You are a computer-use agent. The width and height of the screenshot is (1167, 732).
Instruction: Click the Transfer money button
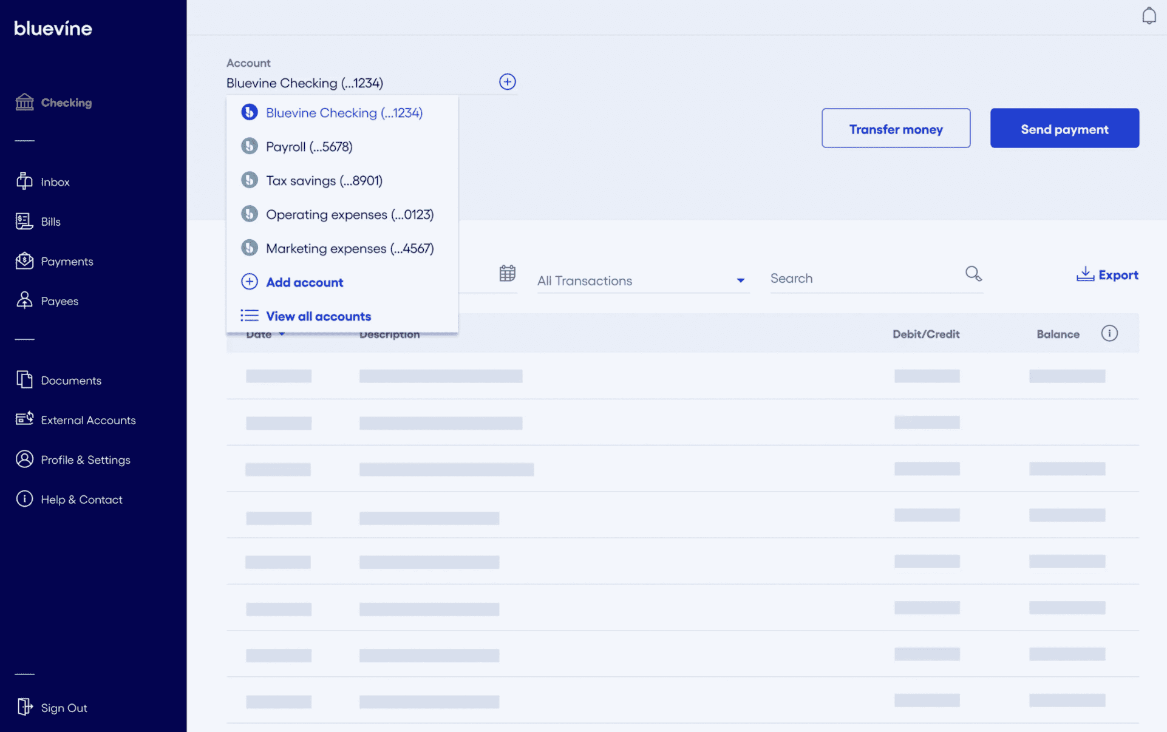coord(895,129)
